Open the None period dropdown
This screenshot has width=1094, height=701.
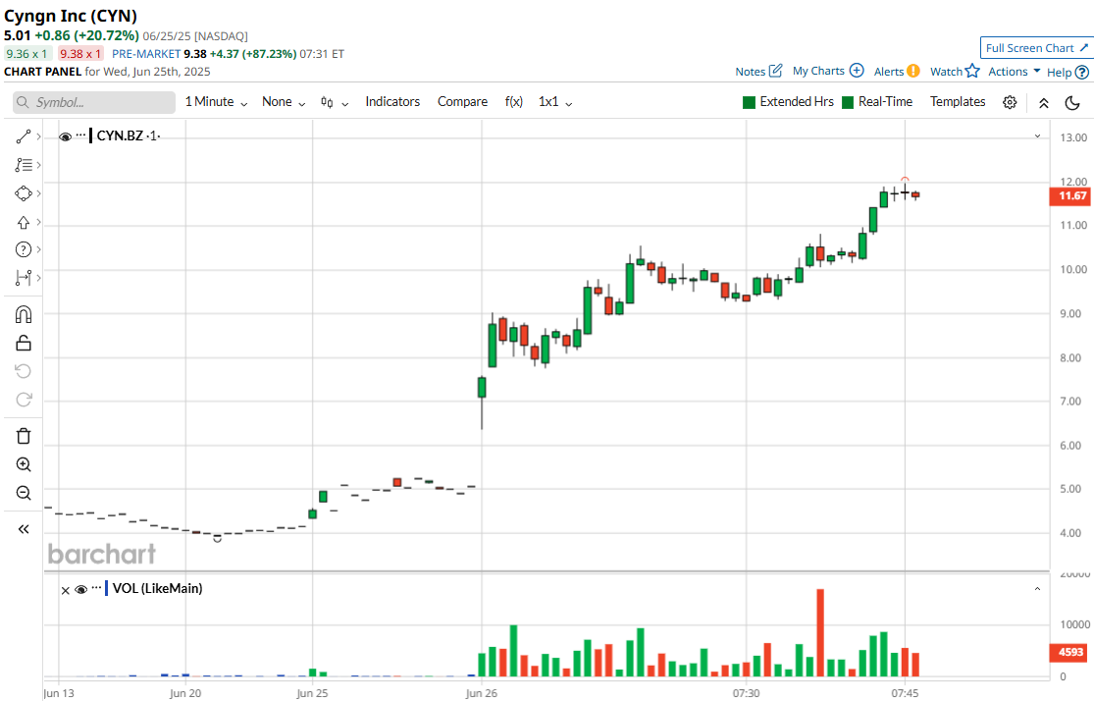tap(284, 102)
